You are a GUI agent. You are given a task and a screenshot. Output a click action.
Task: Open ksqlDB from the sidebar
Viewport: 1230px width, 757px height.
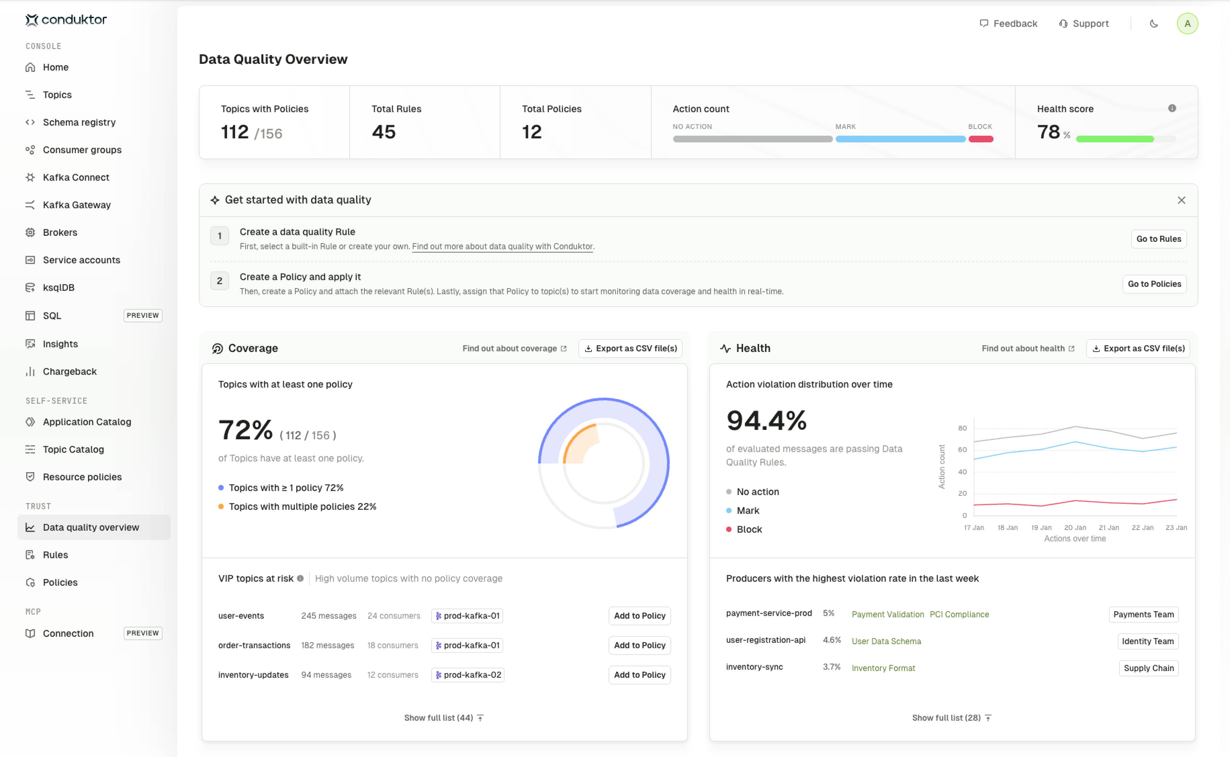tap(58, 287)
